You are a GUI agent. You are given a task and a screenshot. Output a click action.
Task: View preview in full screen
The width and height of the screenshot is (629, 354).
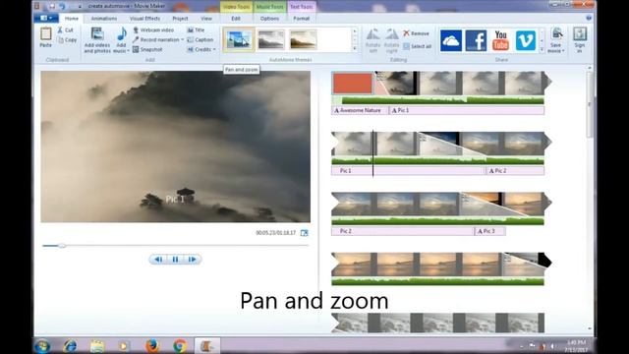pos(304,233)
